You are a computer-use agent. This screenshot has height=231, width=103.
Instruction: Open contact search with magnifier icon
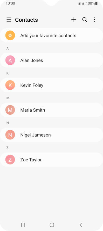pyautogui.click(x=85, y=20)
